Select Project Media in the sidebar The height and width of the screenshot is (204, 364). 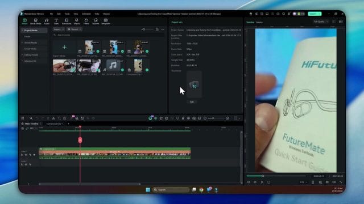pyautogui.click(x=34, y=30)
